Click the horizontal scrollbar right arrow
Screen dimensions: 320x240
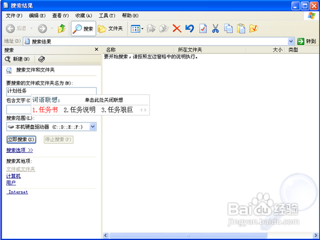[x=316, y=236]
